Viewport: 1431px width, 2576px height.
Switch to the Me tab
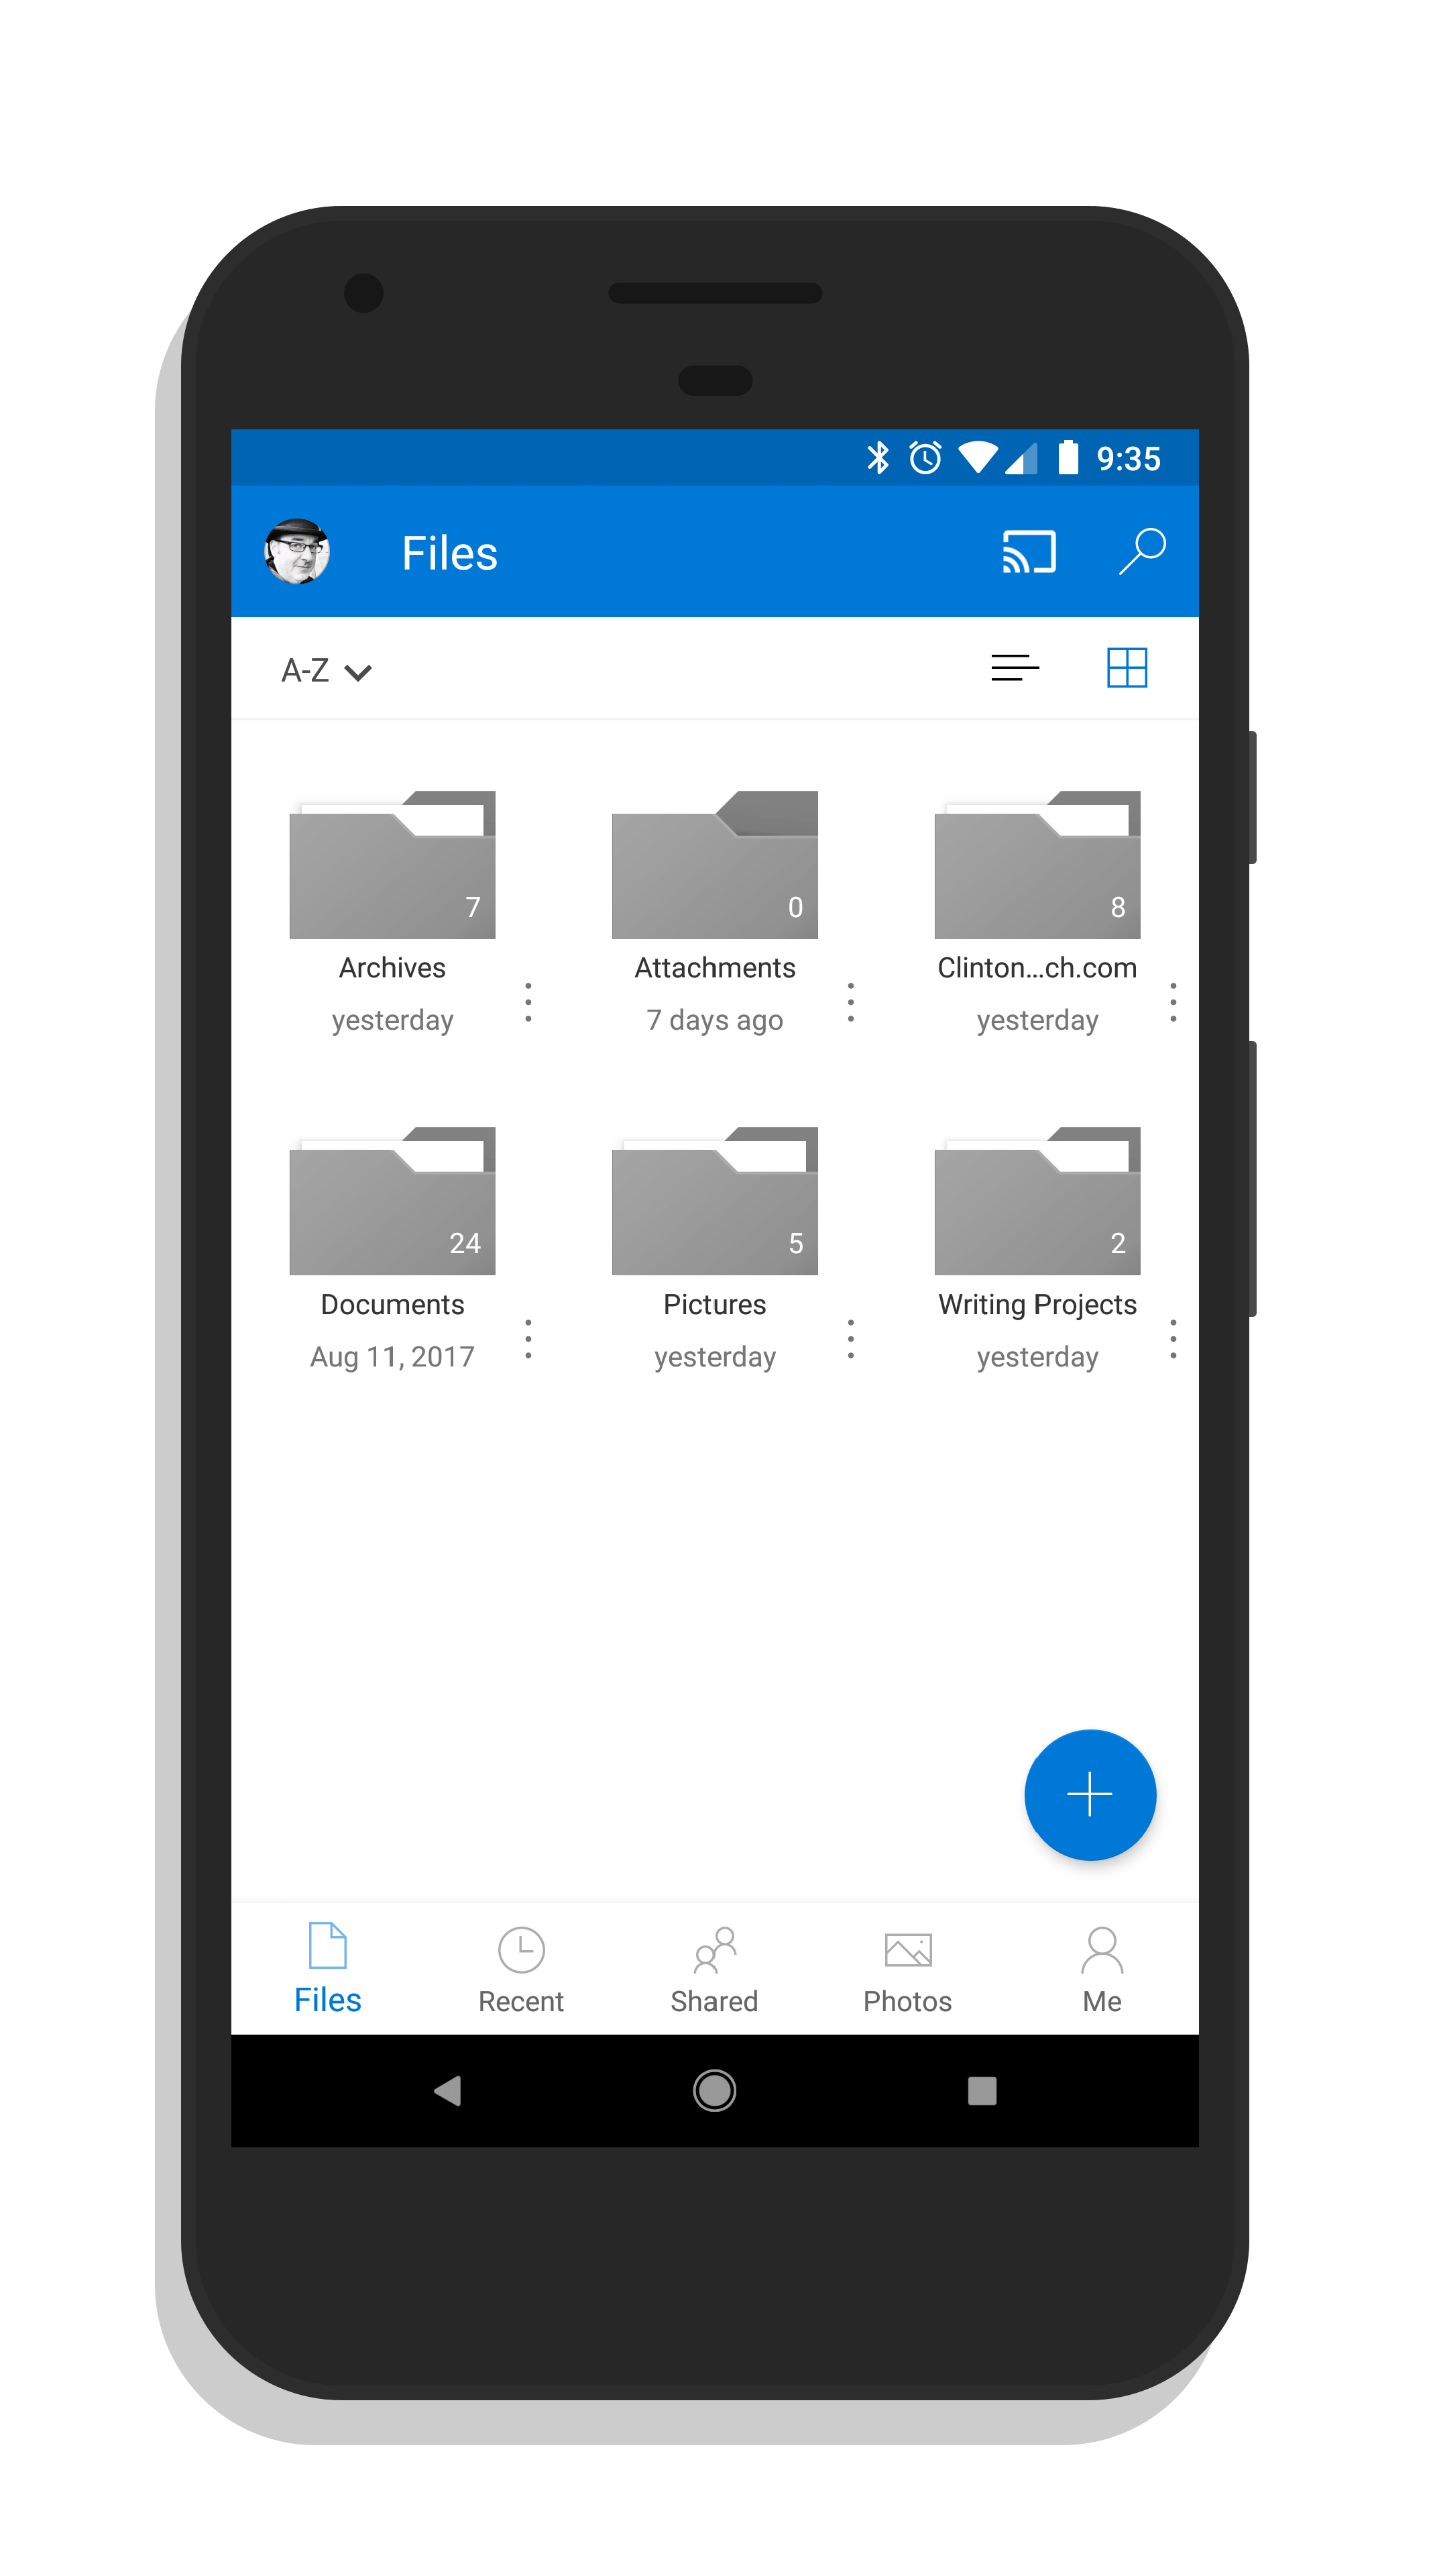[1101, 1970]
